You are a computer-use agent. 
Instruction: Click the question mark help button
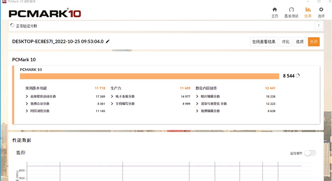coord(318,26)
